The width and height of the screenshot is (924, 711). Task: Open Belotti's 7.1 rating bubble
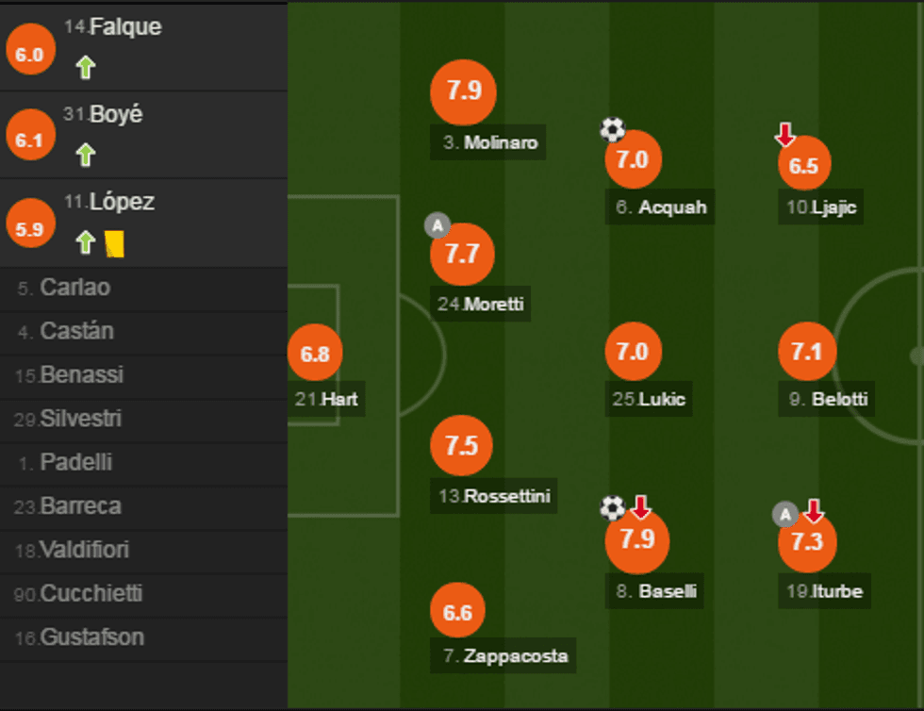click(807, 353)
